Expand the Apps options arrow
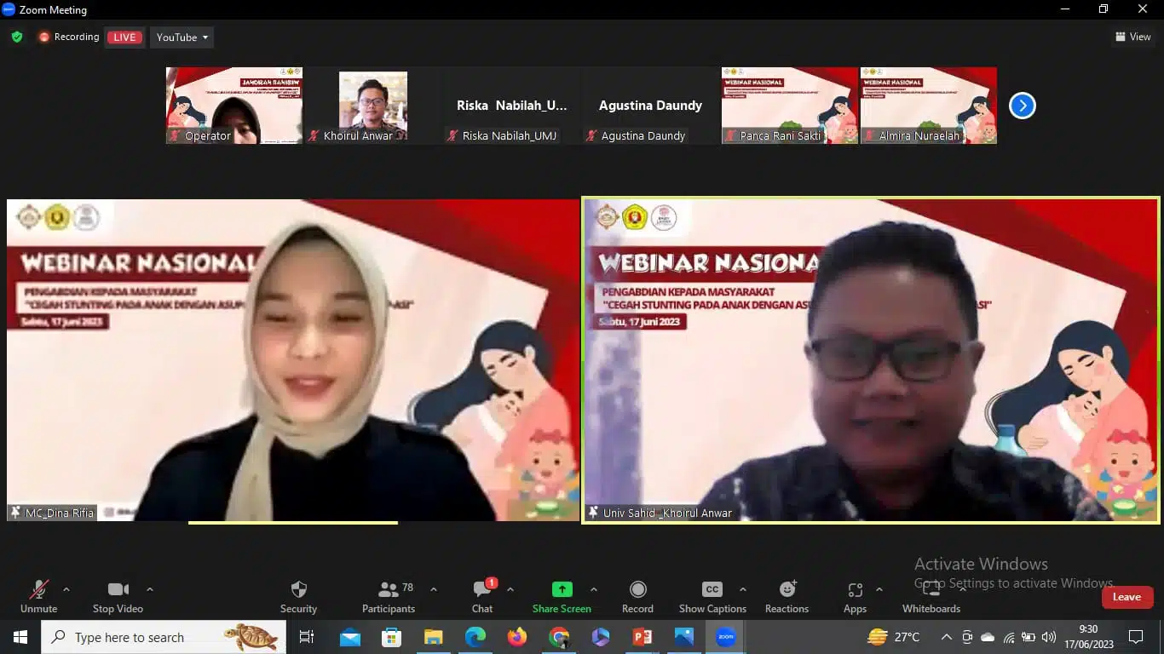This screenshot has width=1164, height=654. click(x=879, y=589)
